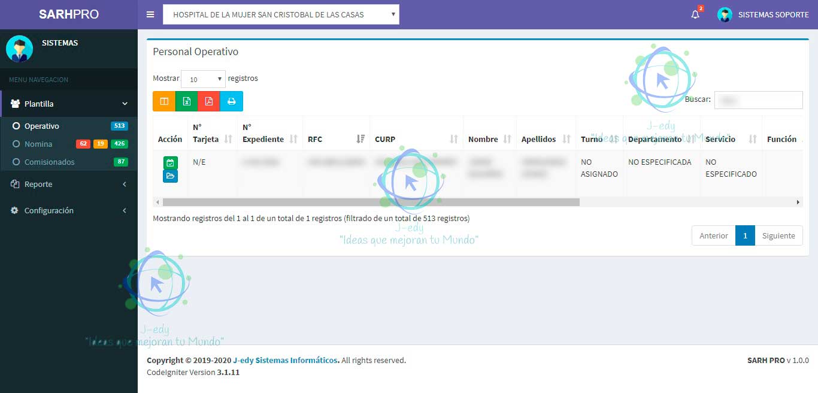Type in the Buscar search field

pyautogui.click(x=758, y=99)
